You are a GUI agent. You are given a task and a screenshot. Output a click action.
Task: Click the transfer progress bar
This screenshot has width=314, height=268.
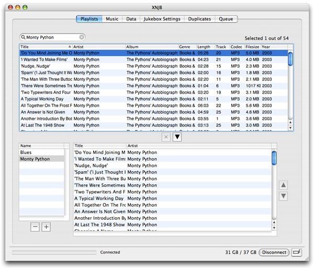pyautogui.click(x=54, y=252)
